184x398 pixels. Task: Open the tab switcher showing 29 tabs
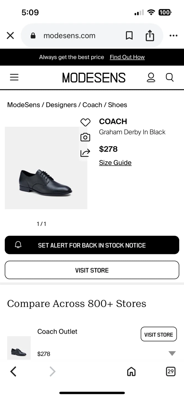point(170,371)
